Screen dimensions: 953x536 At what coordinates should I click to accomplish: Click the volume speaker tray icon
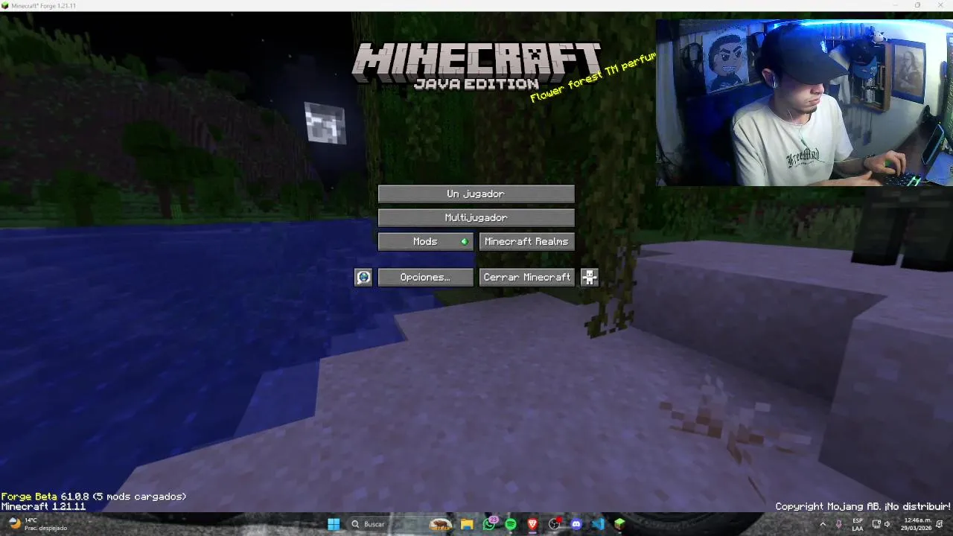click(887, 524)
